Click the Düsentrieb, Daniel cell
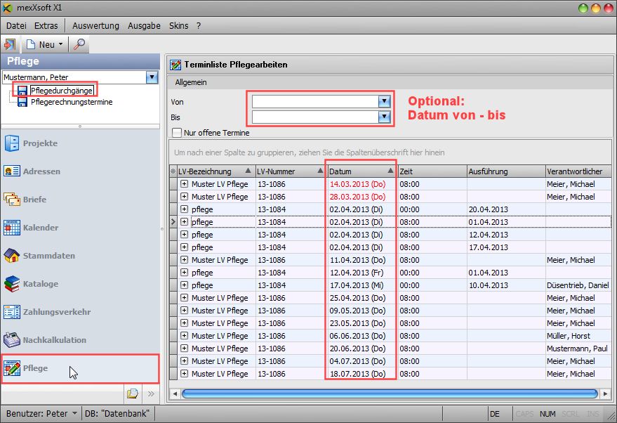Viewport: 617px width, 423px height. point(578,285)
